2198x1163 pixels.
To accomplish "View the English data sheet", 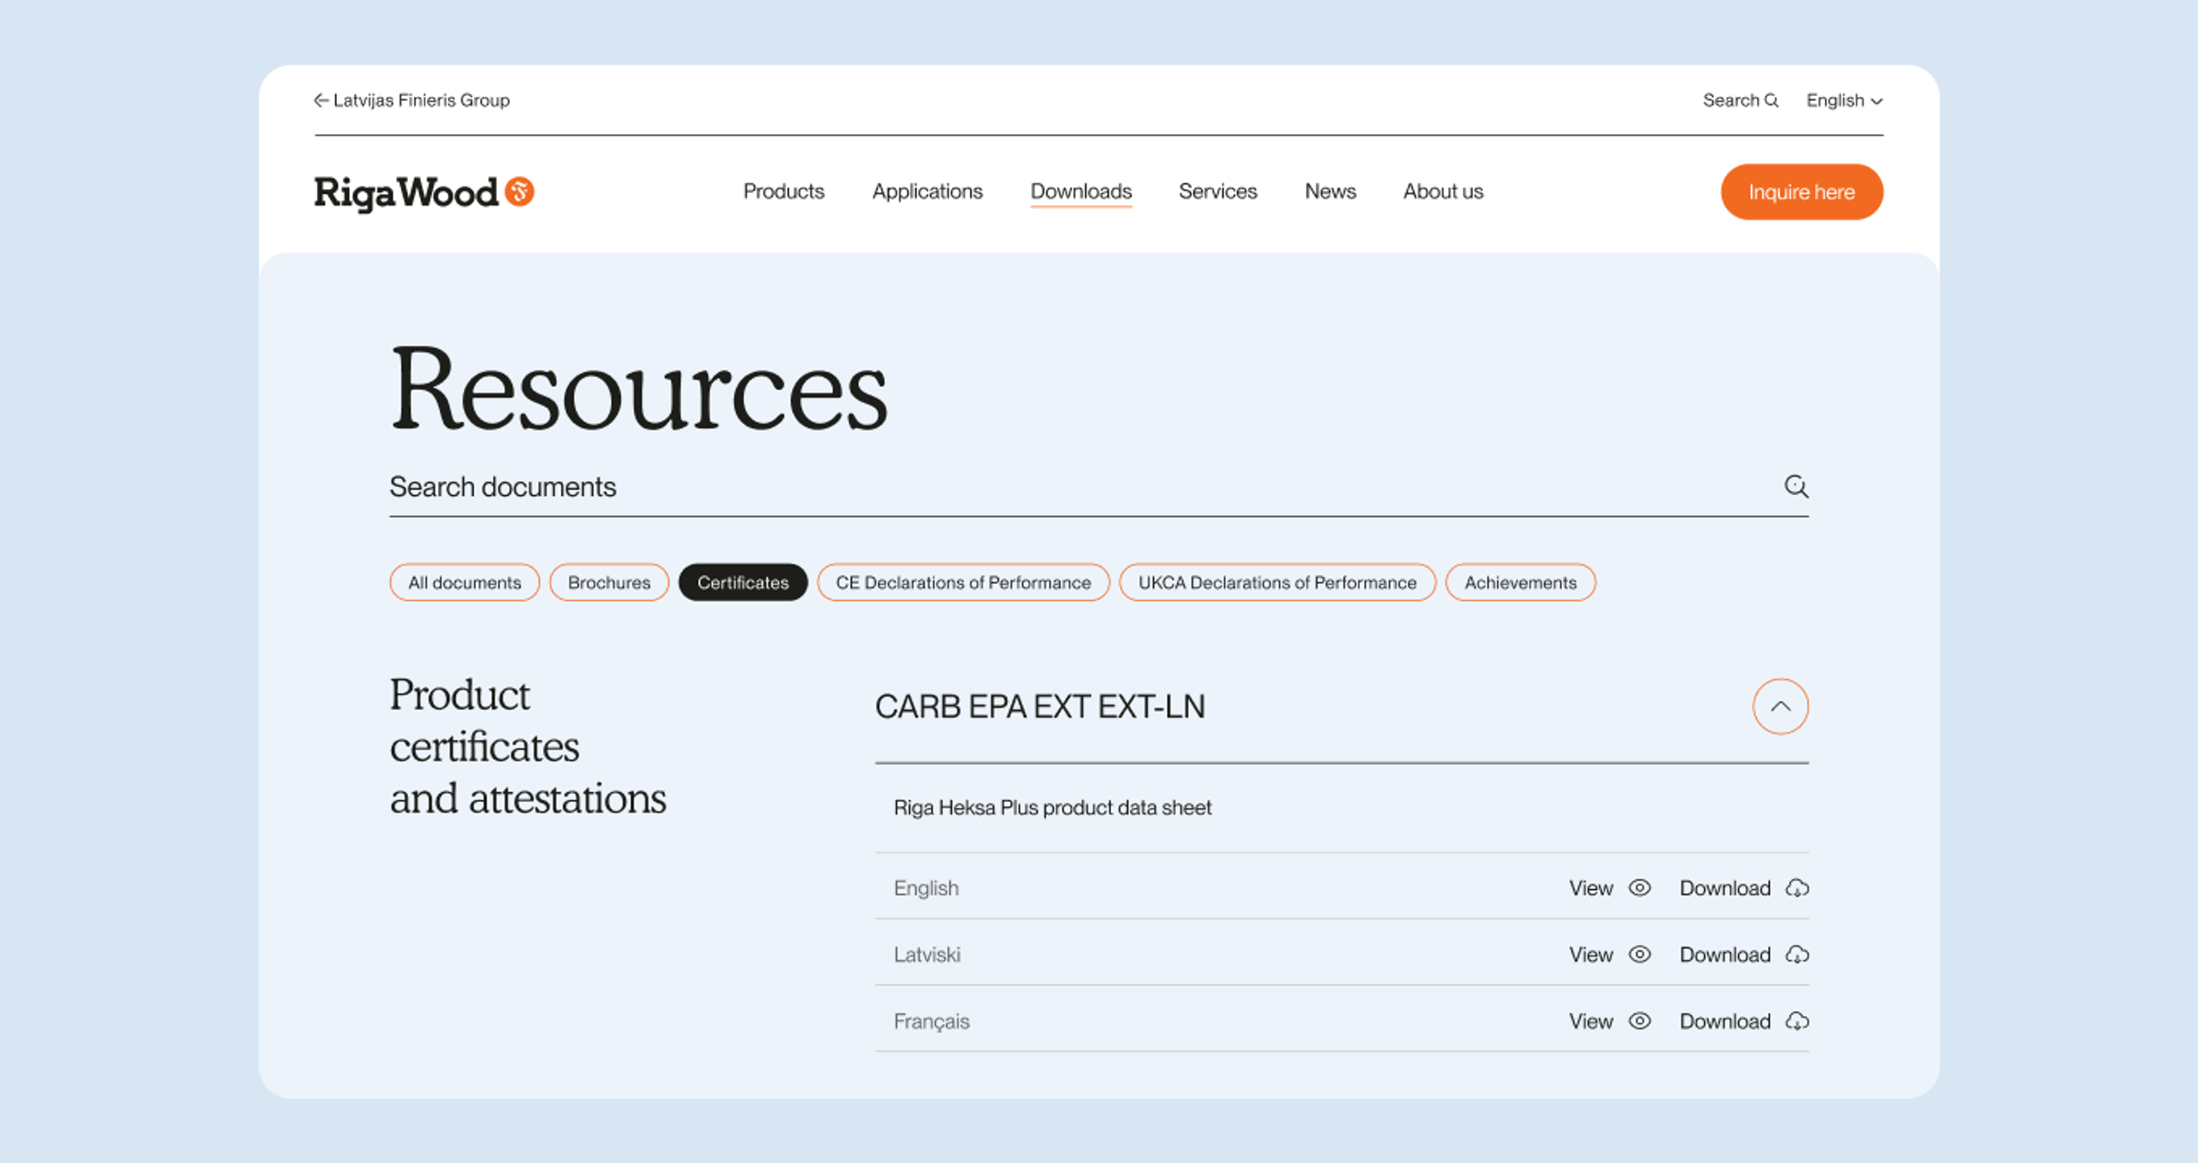I will [1610, 888].
